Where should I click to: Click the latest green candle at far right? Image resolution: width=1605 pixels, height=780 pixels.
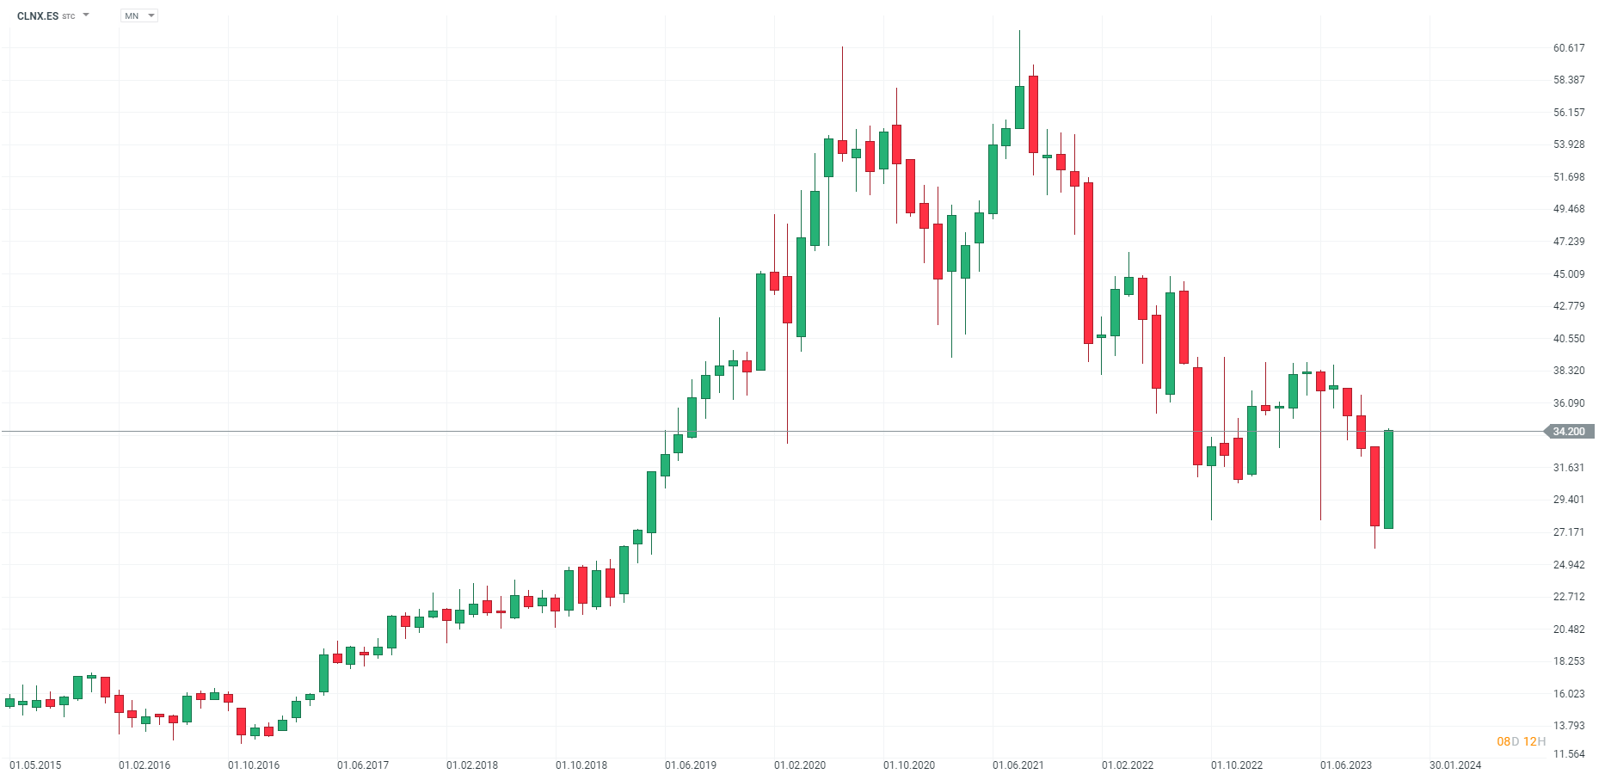click(1388, 479)
